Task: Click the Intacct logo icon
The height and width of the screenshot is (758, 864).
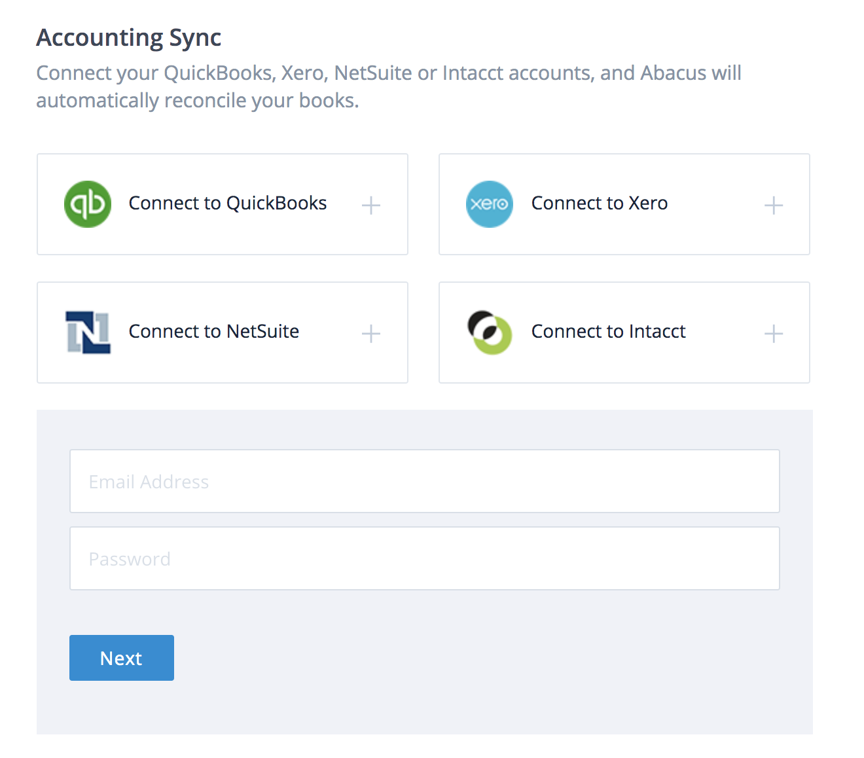Action: (x=490, y=333)
